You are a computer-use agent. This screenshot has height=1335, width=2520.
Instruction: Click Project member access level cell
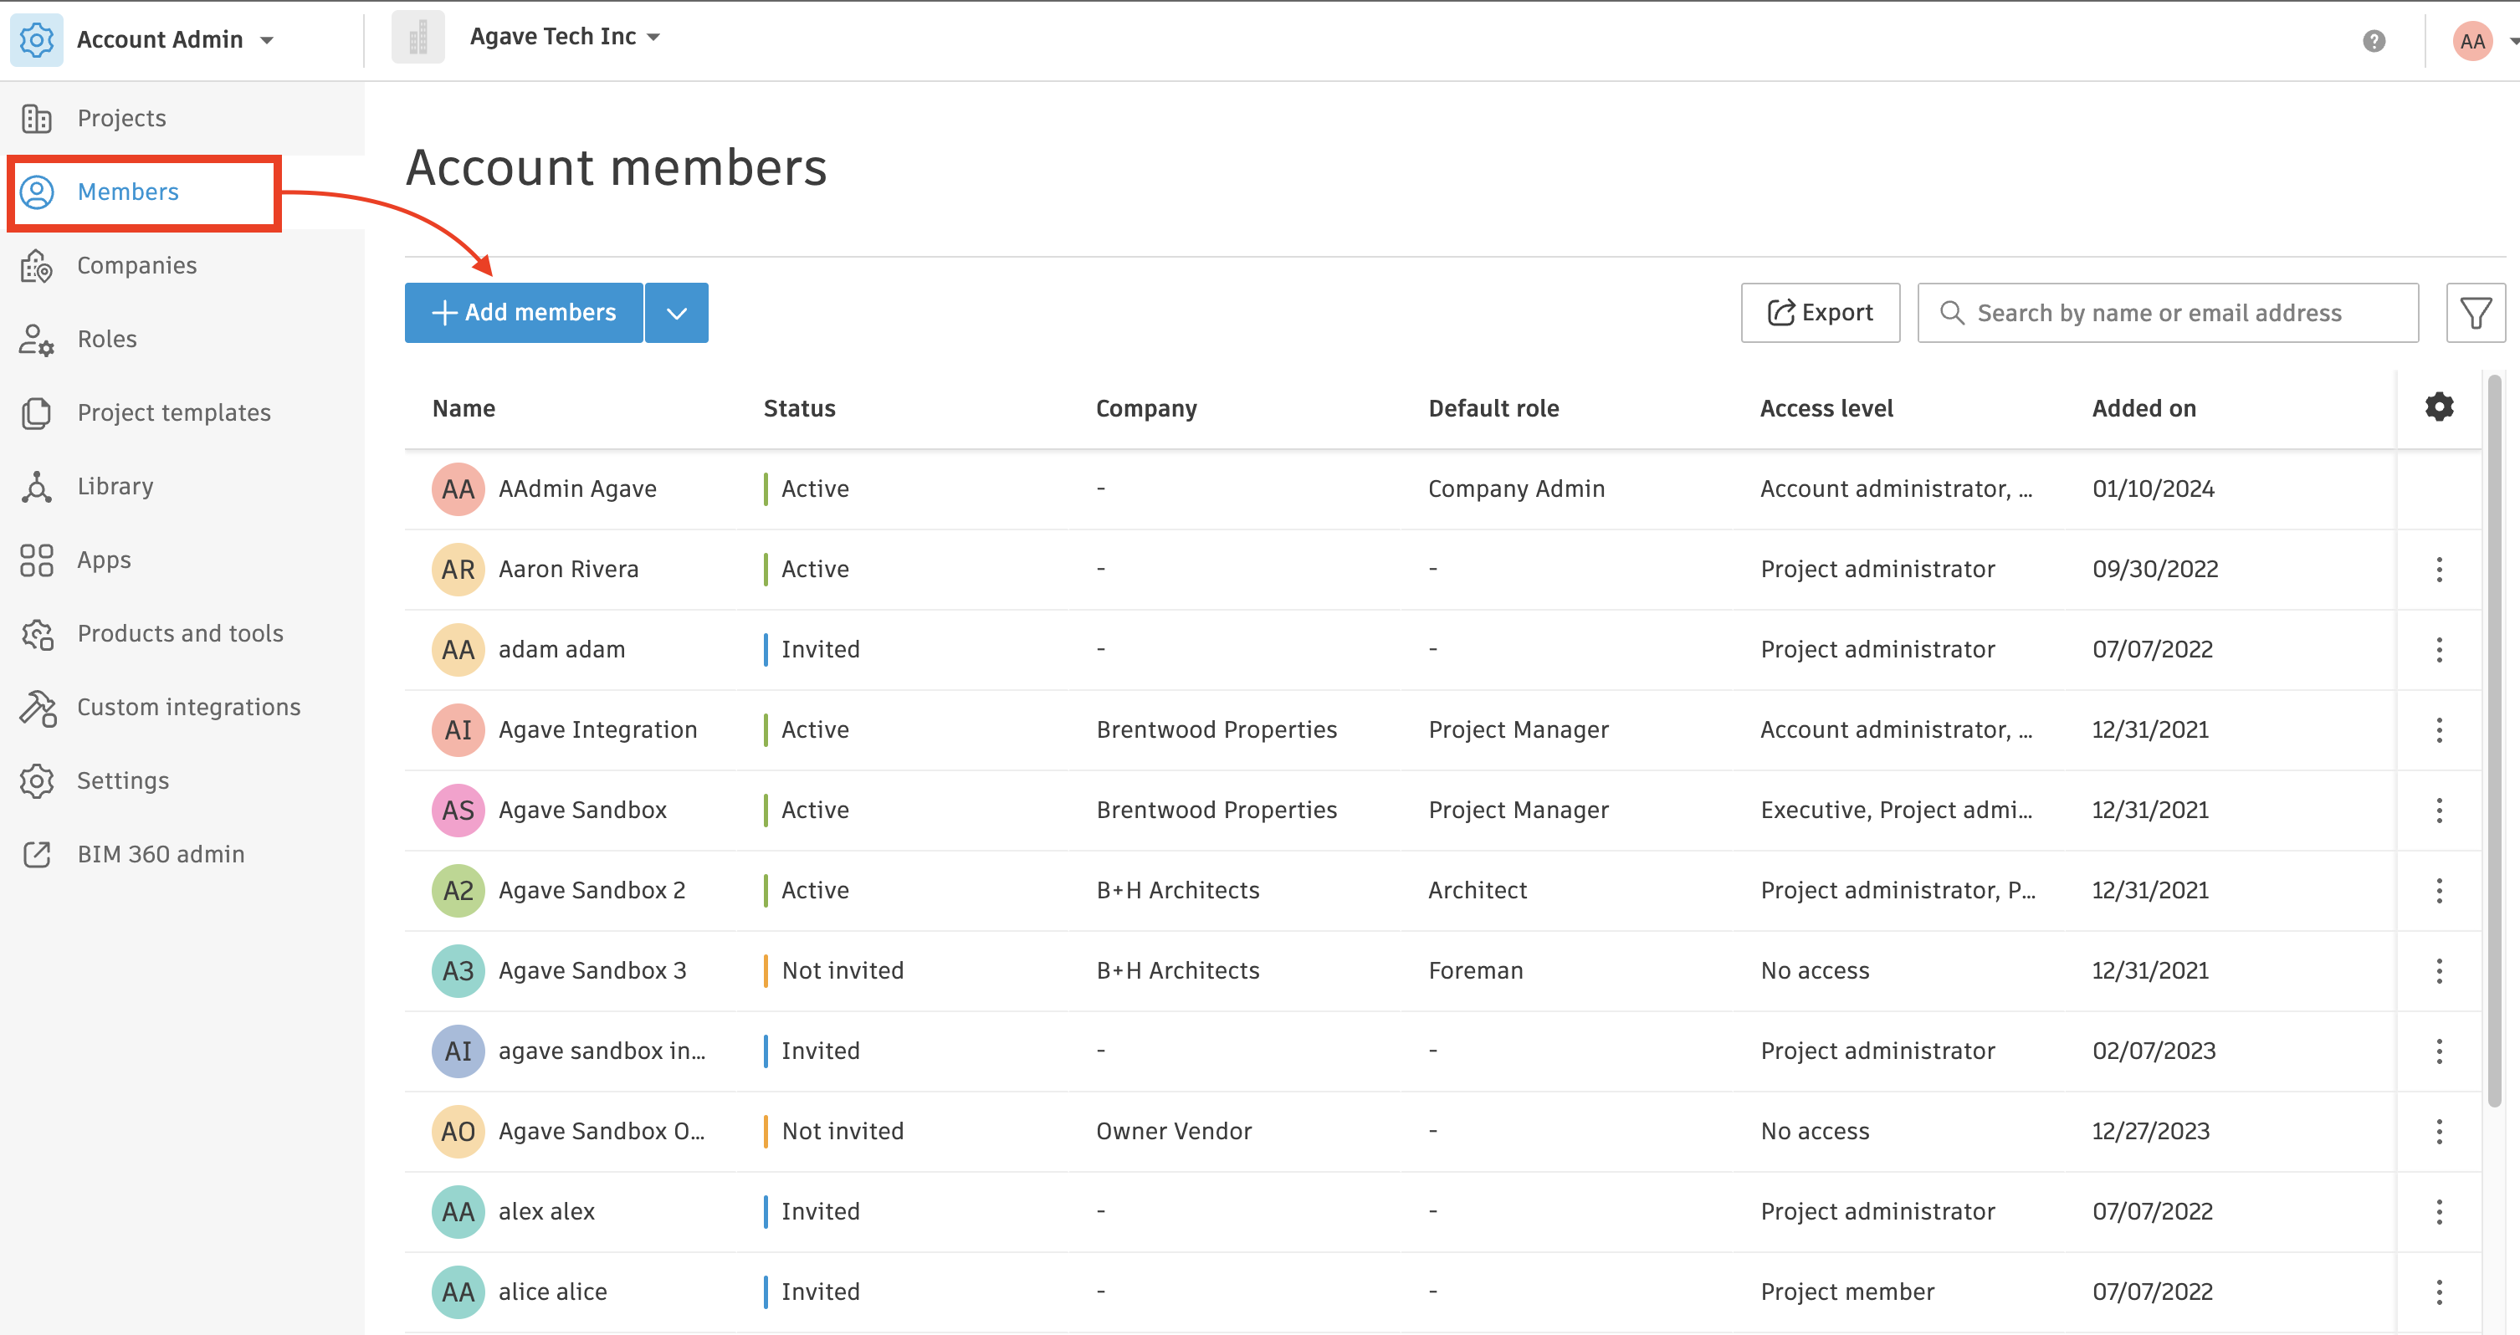(1847, 1292)
